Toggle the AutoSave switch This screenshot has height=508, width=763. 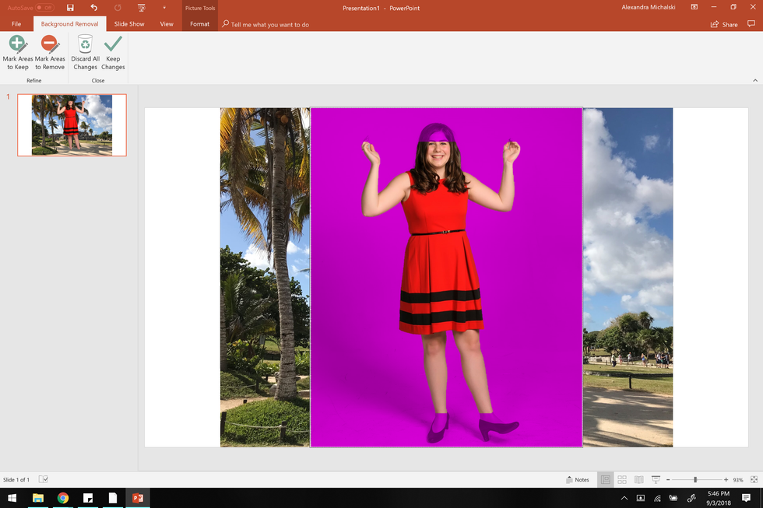tap(44, 8)
